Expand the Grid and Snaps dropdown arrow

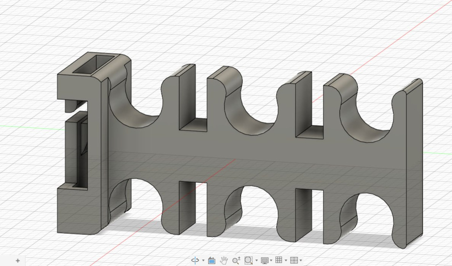286,260
